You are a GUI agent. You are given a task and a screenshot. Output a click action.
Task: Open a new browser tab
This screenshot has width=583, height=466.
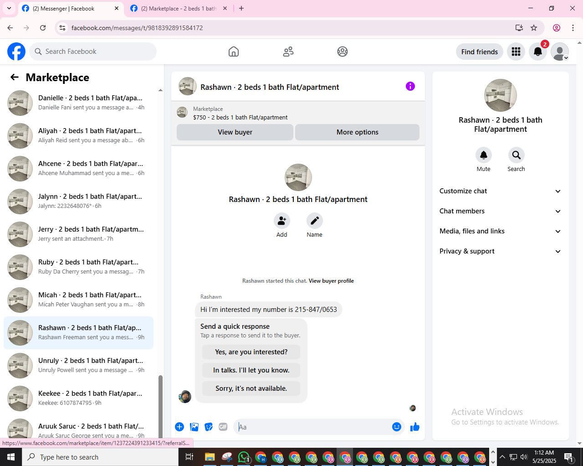(241, 8)
